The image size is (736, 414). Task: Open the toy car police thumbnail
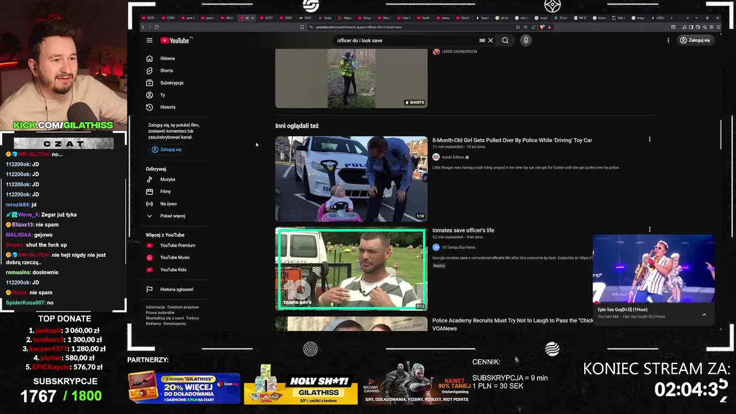[351, 179]
